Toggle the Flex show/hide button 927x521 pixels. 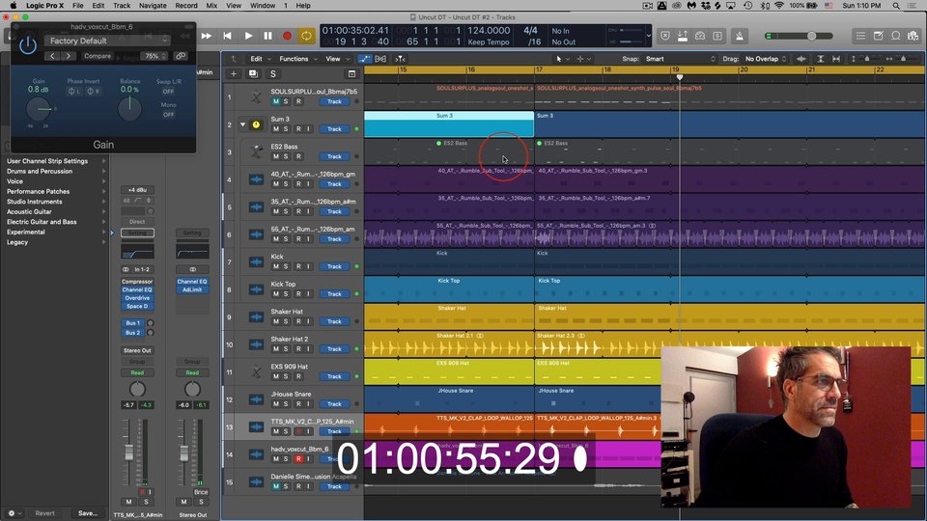pyautogui.click(x=380, y=59)
